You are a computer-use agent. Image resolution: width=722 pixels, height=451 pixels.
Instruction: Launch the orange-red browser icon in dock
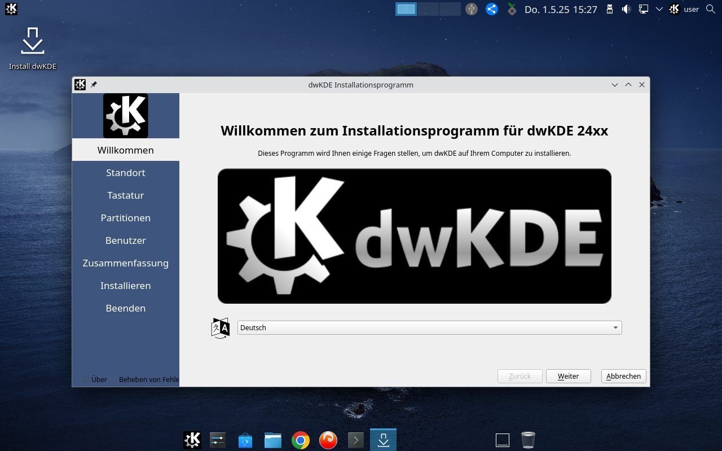coord(328,440)
